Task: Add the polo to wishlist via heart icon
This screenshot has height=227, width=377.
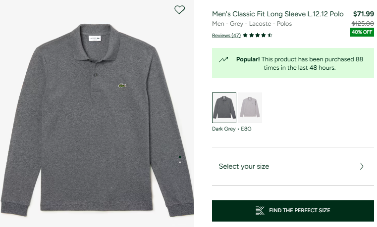Action: (180, 9)
